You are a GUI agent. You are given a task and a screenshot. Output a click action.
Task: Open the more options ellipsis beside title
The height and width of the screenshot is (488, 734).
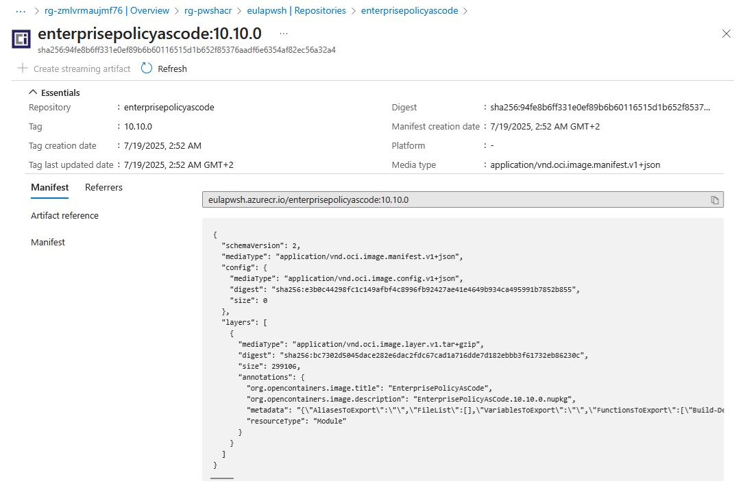[x=284, y=34]
